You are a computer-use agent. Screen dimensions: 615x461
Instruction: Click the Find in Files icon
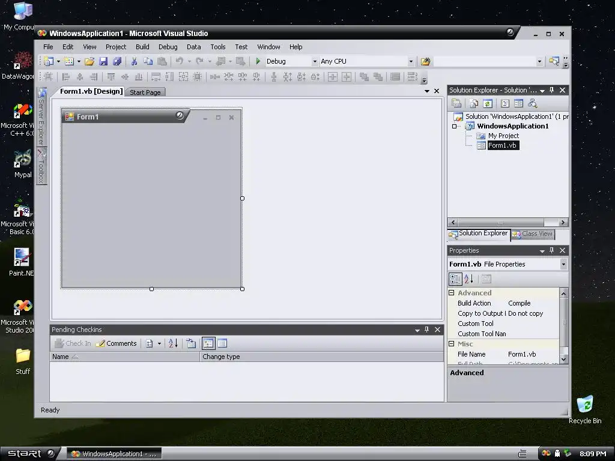(x=426, y=61)
